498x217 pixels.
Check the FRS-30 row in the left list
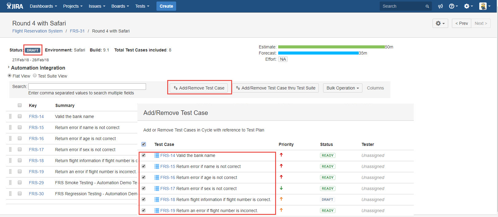[x=20, y=193]
